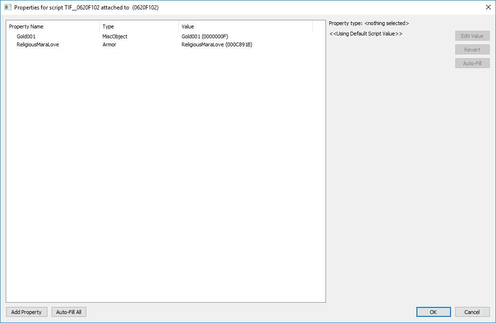Image resolution: width=496 pixels, height=323 pixels.
Task: Click the ReligiousMaraLove (000C891B) value cell
Action: pyautogui.click(x=216, y=44)
